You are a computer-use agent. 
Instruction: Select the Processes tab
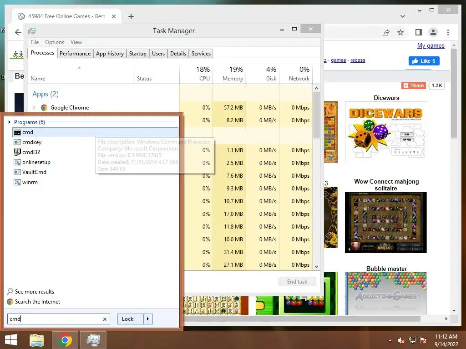(42, 53)
